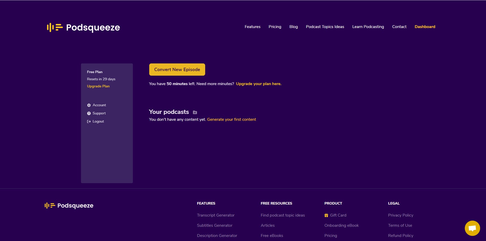Go to Dashboard in the navigation
The height and width of the screenshot is (241, 486).
click(x=425, y=27)
